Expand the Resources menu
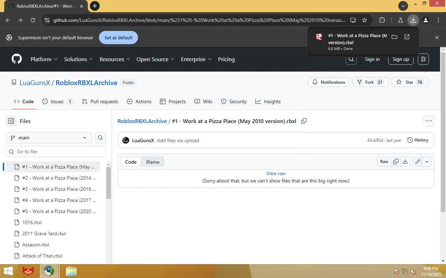 115,59
